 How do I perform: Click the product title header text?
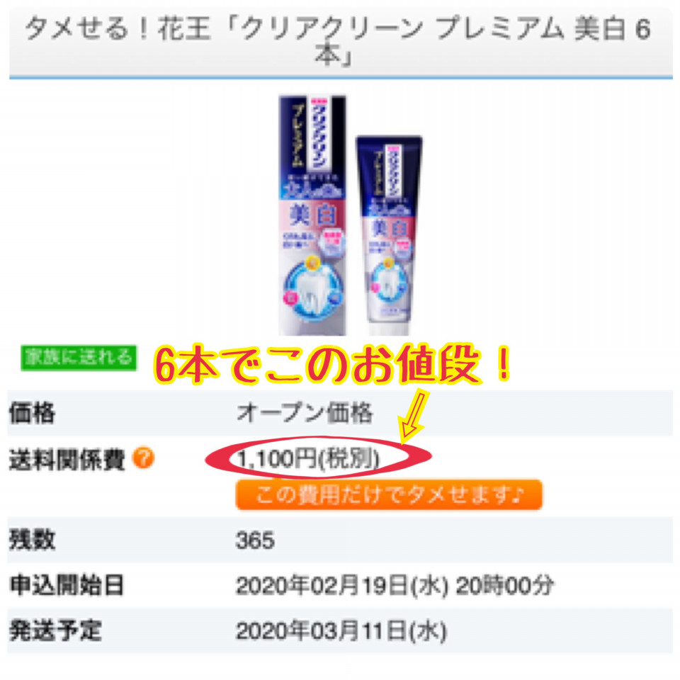coord(339,42)
